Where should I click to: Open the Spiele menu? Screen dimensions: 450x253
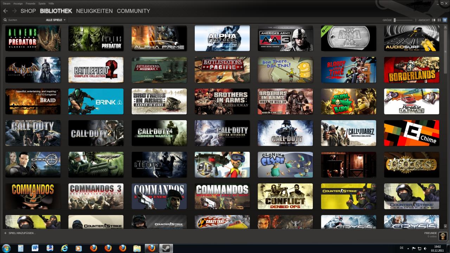[x=42, y=3]
